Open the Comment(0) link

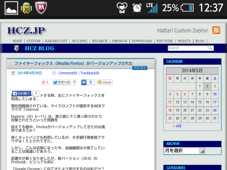pyautogui.click(x=68, y=73)
